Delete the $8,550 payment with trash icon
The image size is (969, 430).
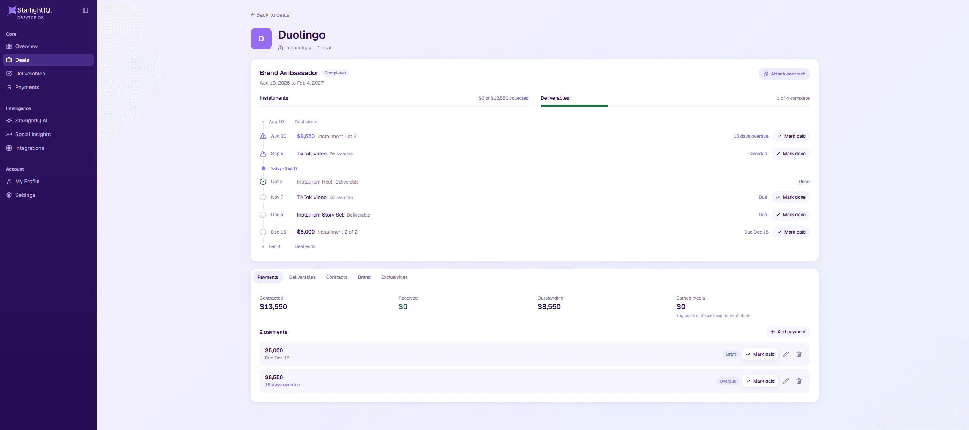pos(799,381)
